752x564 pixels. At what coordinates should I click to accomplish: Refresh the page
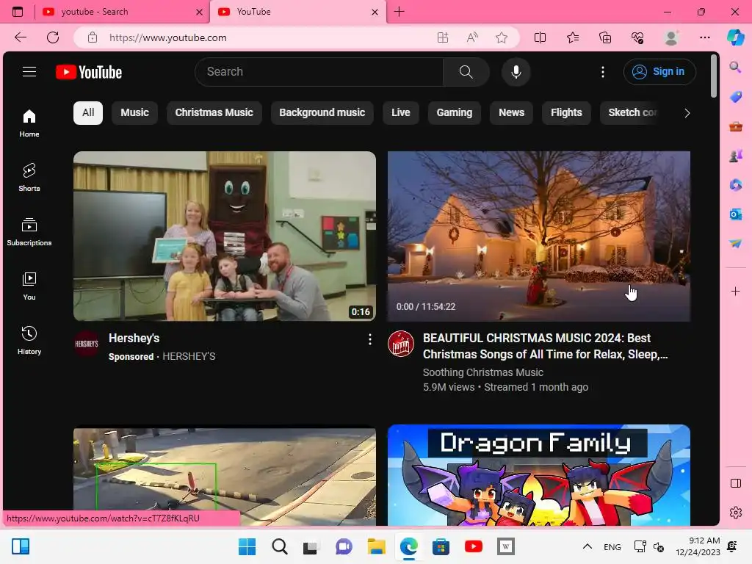pyautogui.click(x=53, y=37)
